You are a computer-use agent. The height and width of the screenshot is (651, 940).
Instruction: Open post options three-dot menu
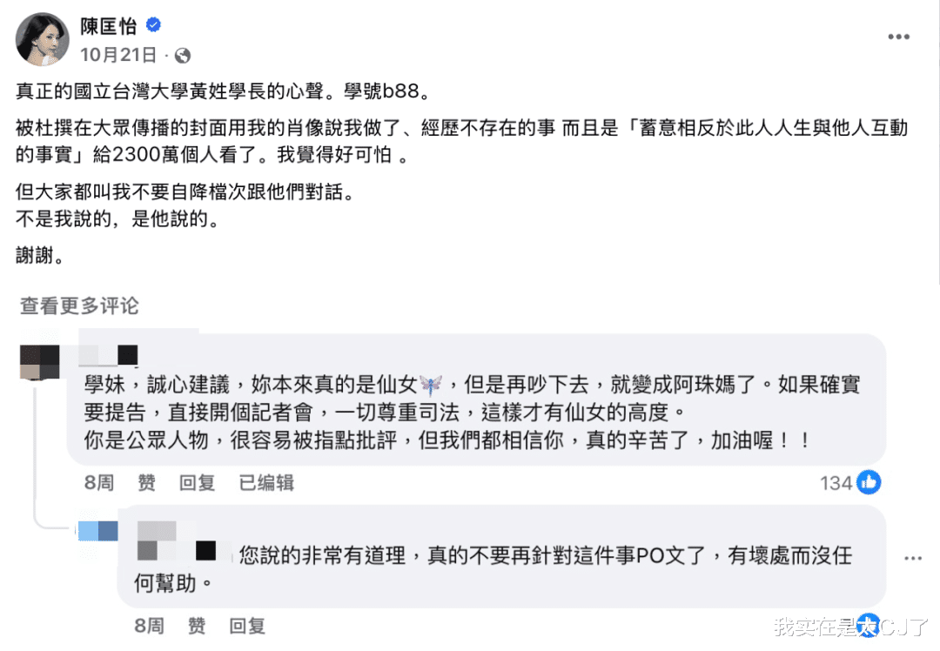[x=898, y=37]
